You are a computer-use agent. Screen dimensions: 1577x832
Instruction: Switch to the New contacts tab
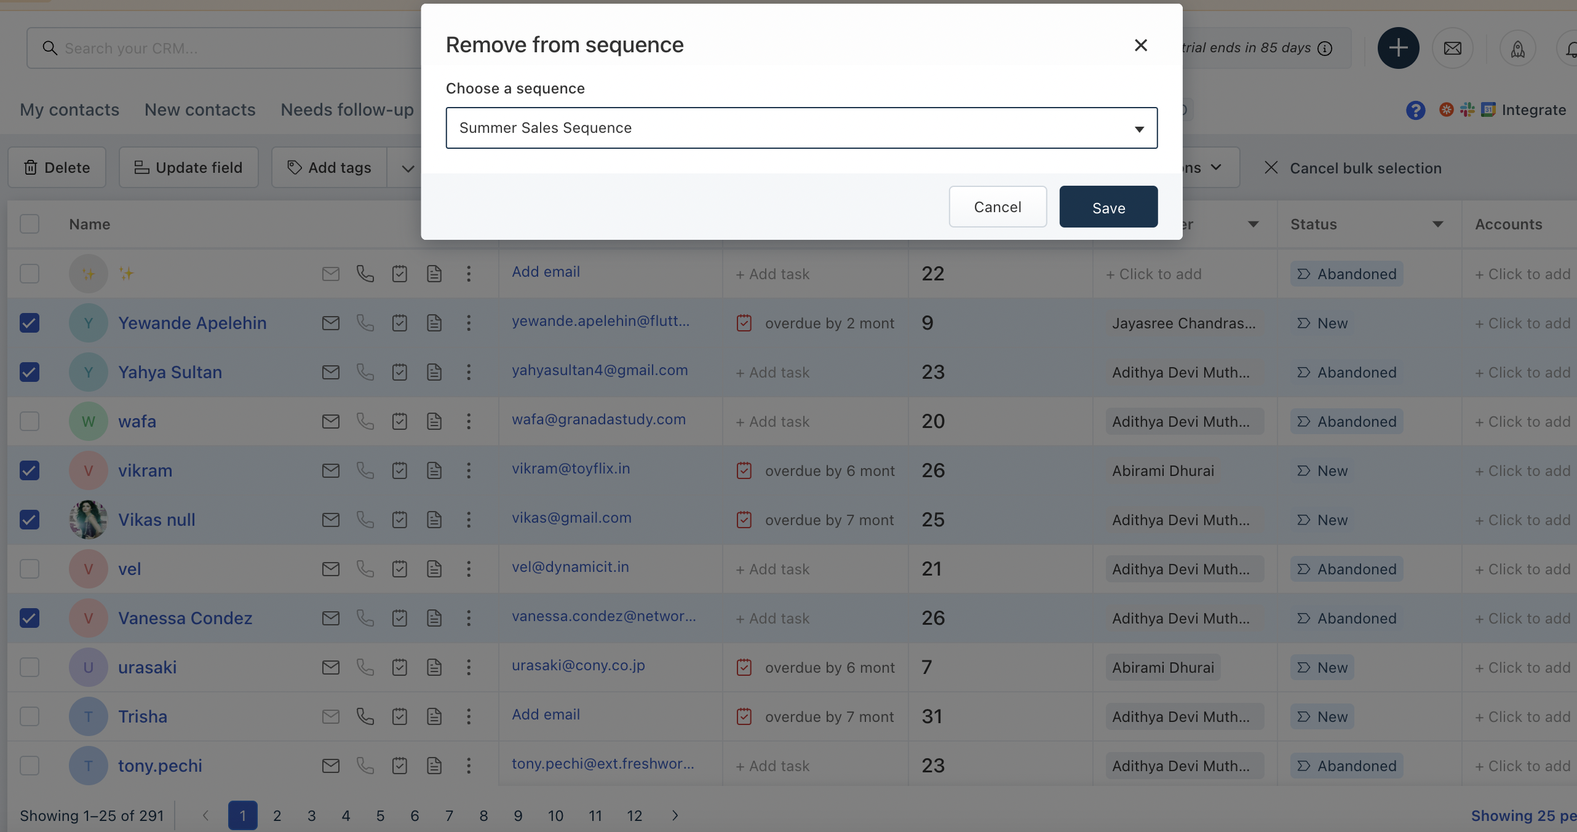[x=200, y=109]
